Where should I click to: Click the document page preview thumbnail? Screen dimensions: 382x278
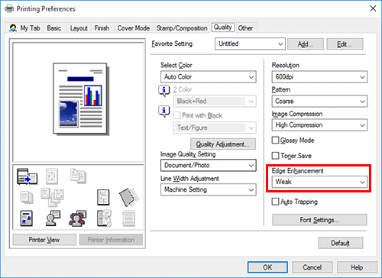(80, 99)
